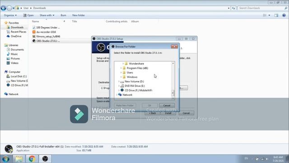Select Network in Browse For Folder tree
The image size is (289, 163).
click(127, 95)
